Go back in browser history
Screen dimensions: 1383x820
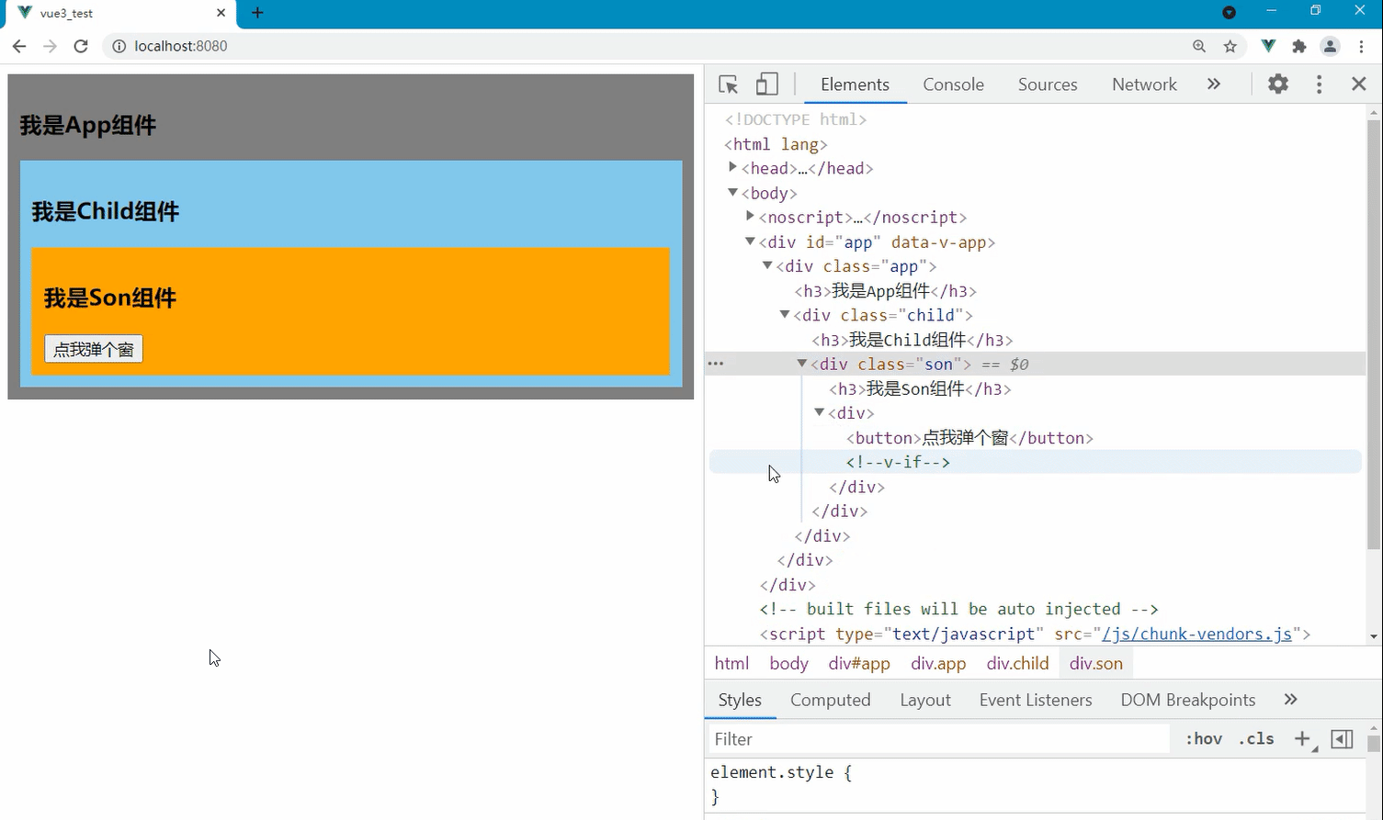pyautogui.click(x=19, y=46)
